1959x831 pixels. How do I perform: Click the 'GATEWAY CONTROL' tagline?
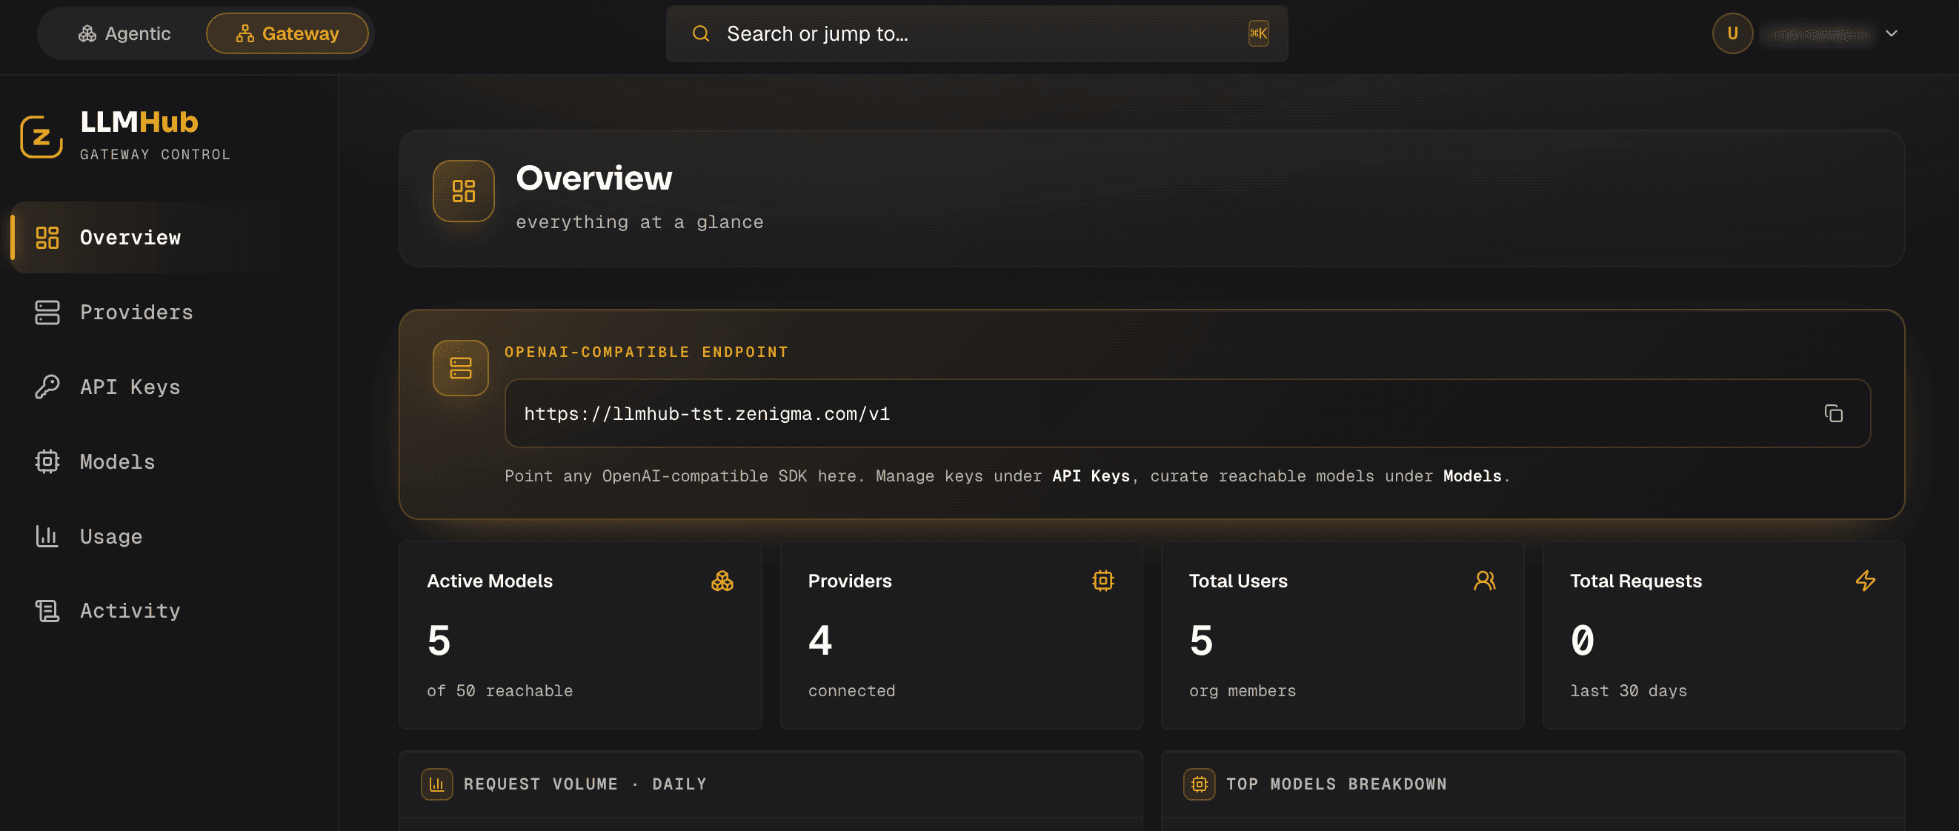[x=154, y=154]
